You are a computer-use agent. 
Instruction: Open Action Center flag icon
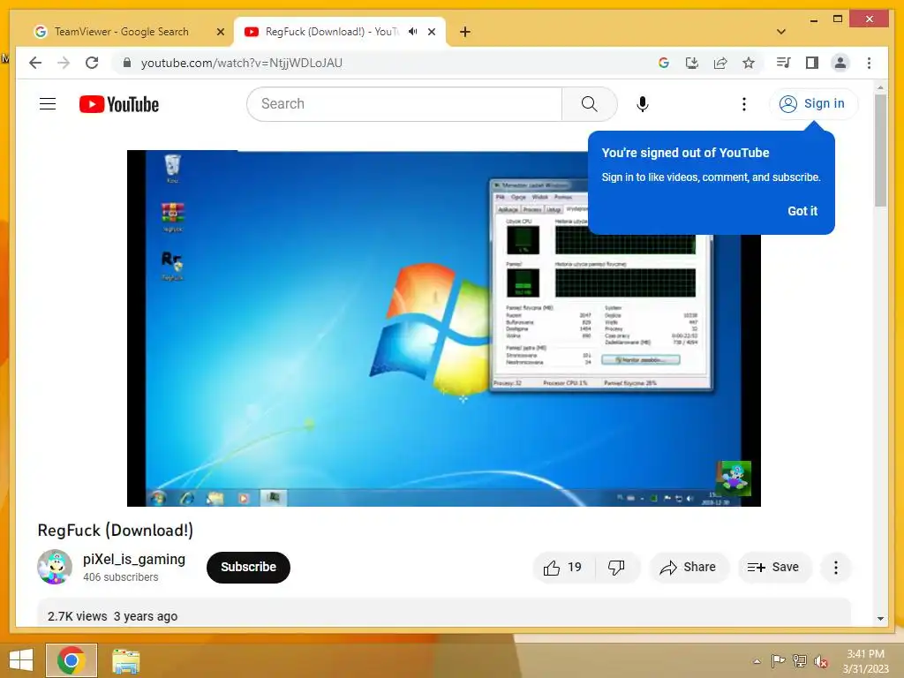778,661
